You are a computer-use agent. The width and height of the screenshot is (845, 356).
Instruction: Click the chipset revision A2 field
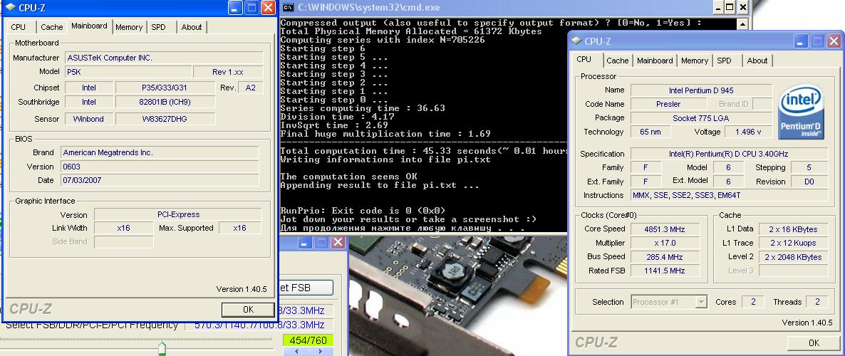[251, 88]
